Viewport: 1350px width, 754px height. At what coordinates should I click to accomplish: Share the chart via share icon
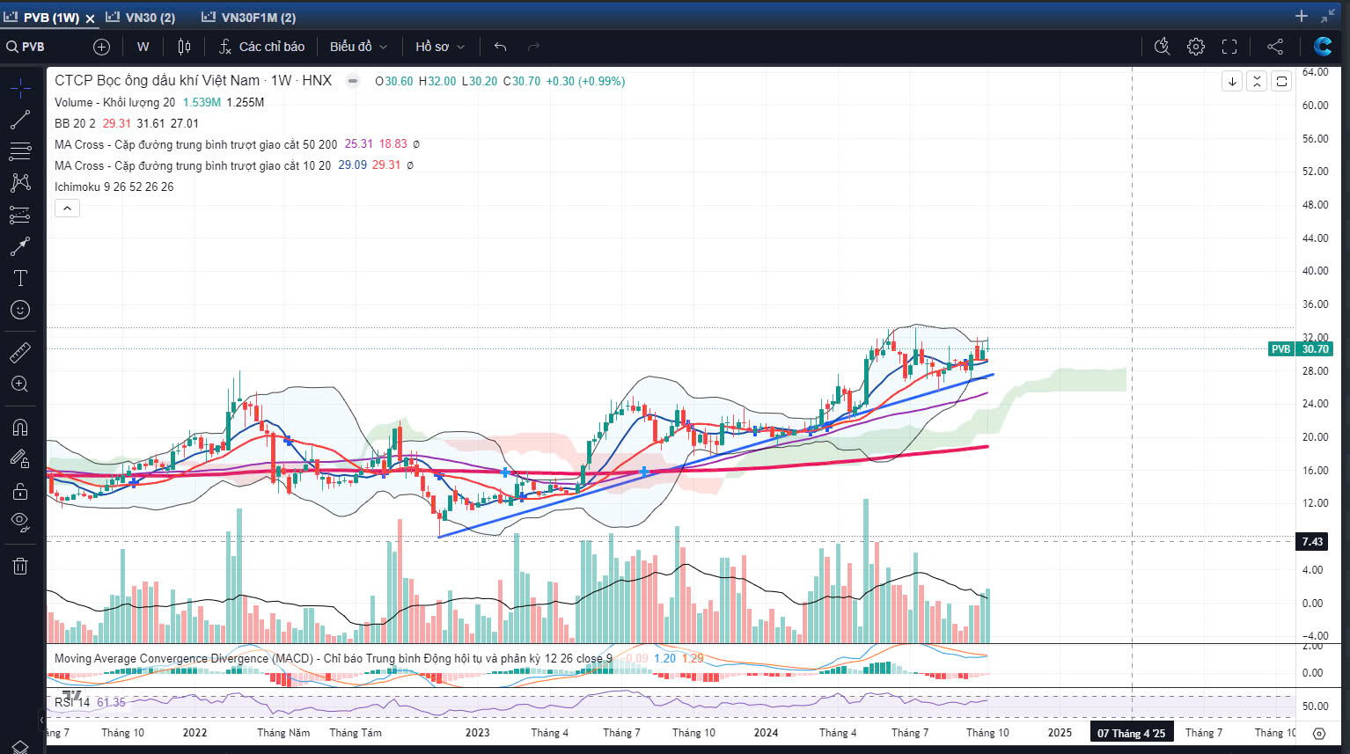tap(1275, 47)
